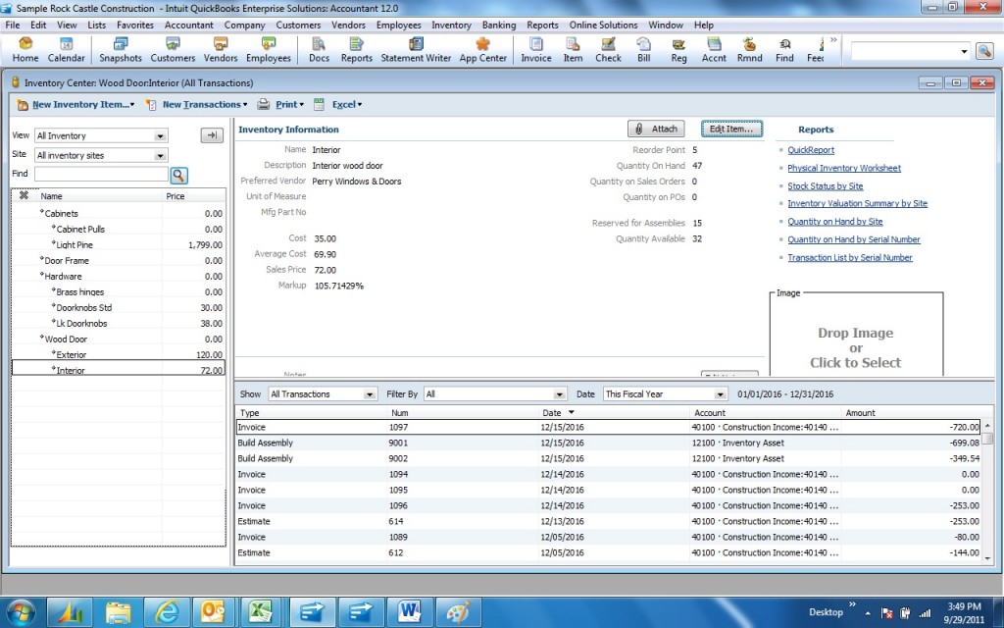
Task: Create an Invoice from the toolbar icon
Action: [536, 49]
